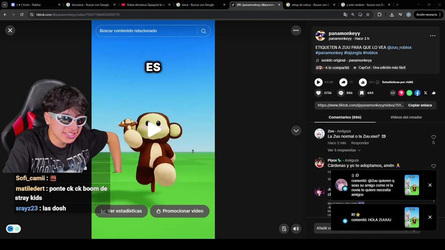
Task: Open the @zuu_roblox mention link
Action: point(399,48)
